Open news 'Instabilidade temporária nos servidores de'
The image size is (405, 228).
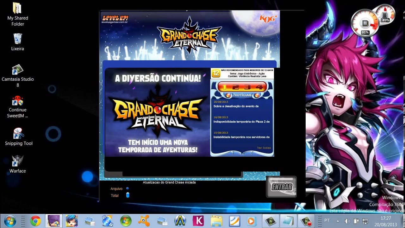click(x=241, y=137)
